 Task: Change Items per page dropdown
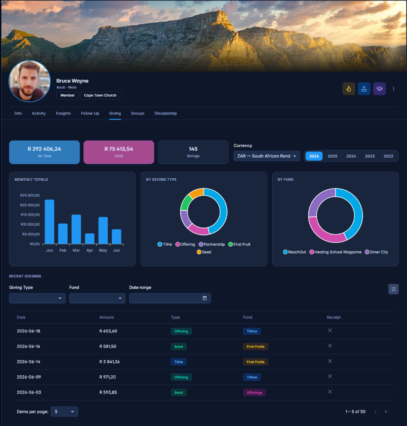[x=65, y=411]
